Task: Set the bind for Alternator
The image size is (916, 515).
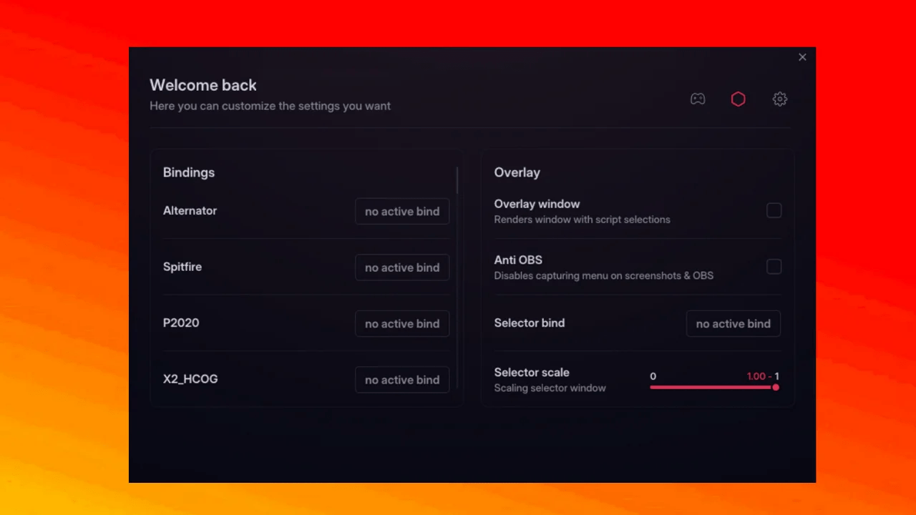Action: (402, 212)
